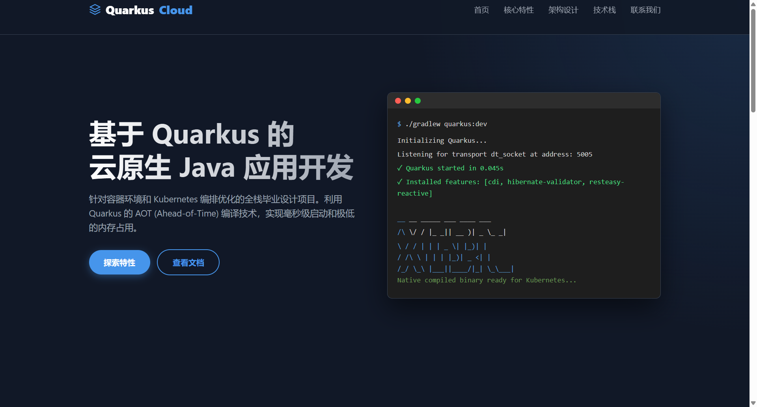The width and height of the screenshot is (757, 407).
Task: Click the green dot in the terminal title bar
Action: [418, 101]
